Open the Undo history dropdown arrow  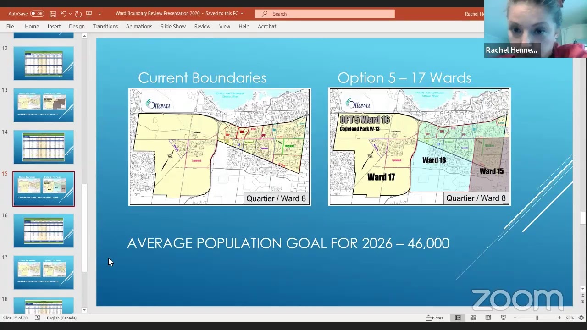click(70, 14)
